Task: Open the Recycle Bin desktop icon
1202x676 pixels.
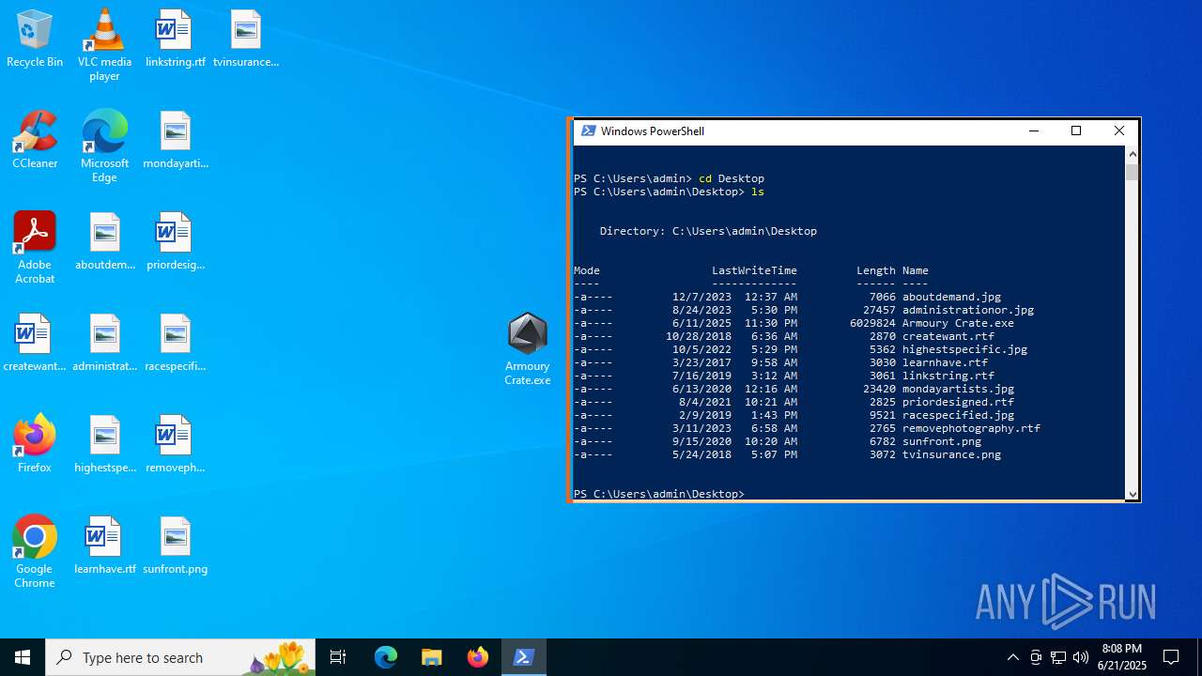Action: [x=35, y=39]
